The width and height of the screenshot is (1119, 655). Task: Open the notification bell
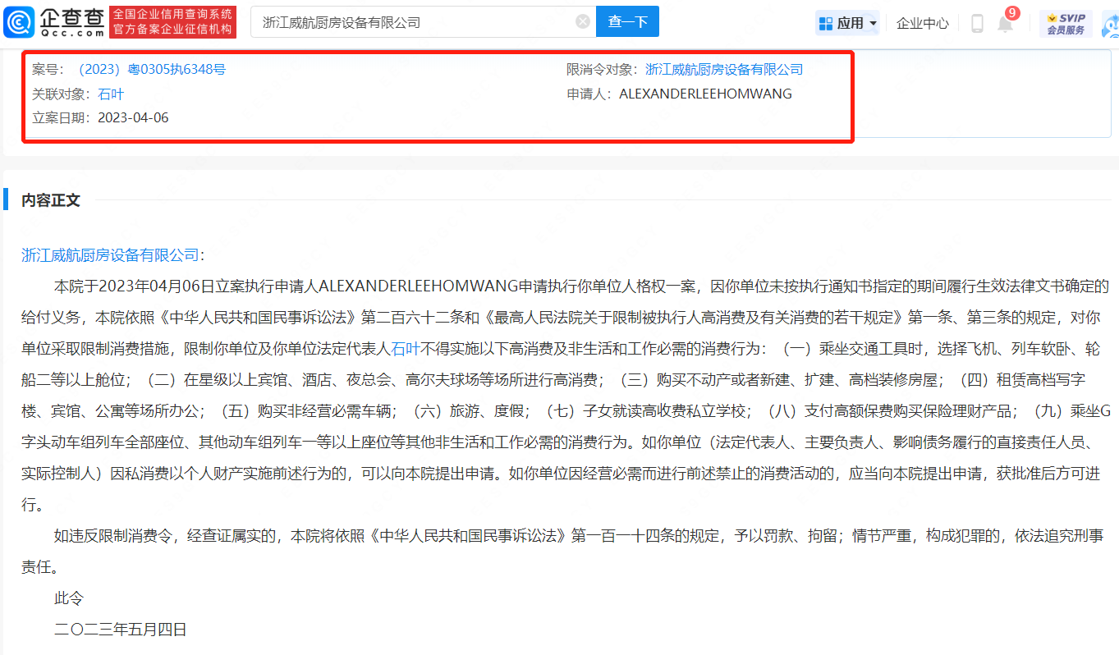1005,24
